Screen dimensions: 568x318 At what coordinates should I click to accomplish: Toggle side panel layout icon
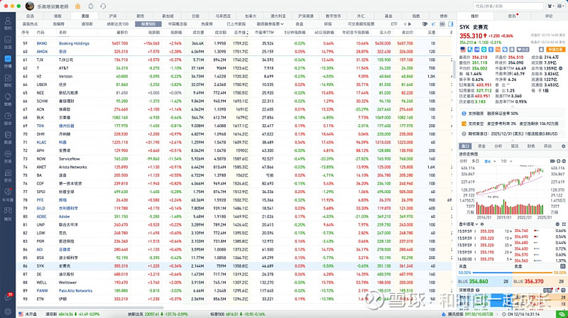451,24
